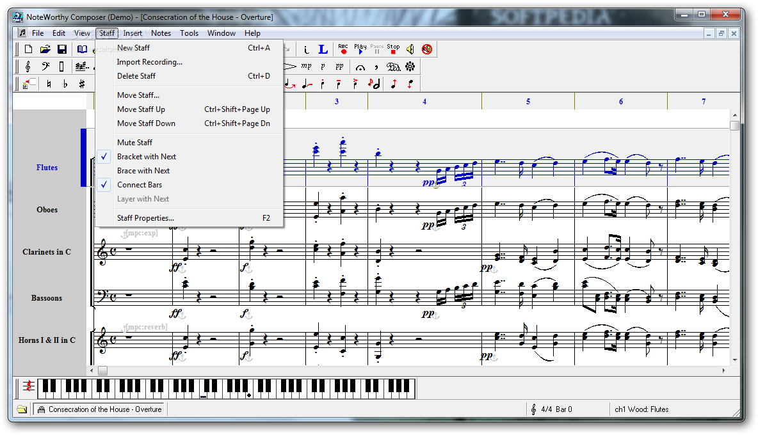
Task: Open the Insert menu
Action: [133, 33]
